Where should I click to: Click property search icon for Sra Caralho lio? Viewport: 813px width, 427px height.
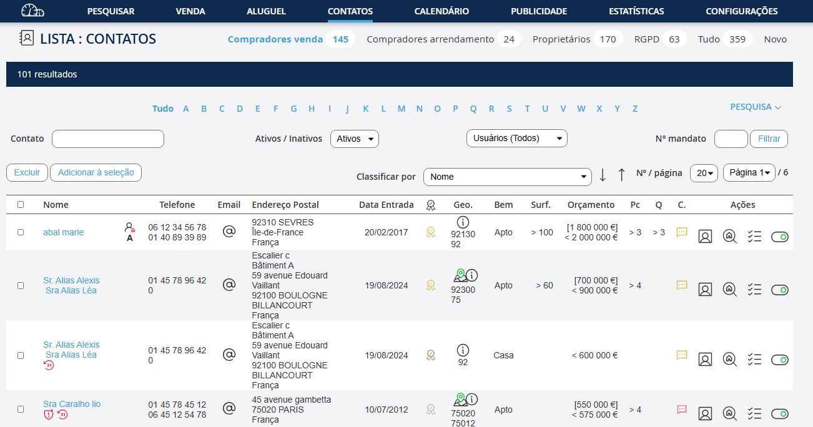(729, 413)
